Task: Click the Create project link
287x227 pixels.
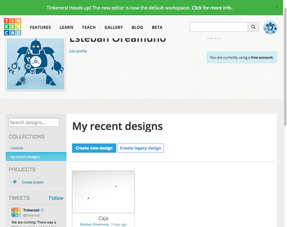Action: (33, 182)
